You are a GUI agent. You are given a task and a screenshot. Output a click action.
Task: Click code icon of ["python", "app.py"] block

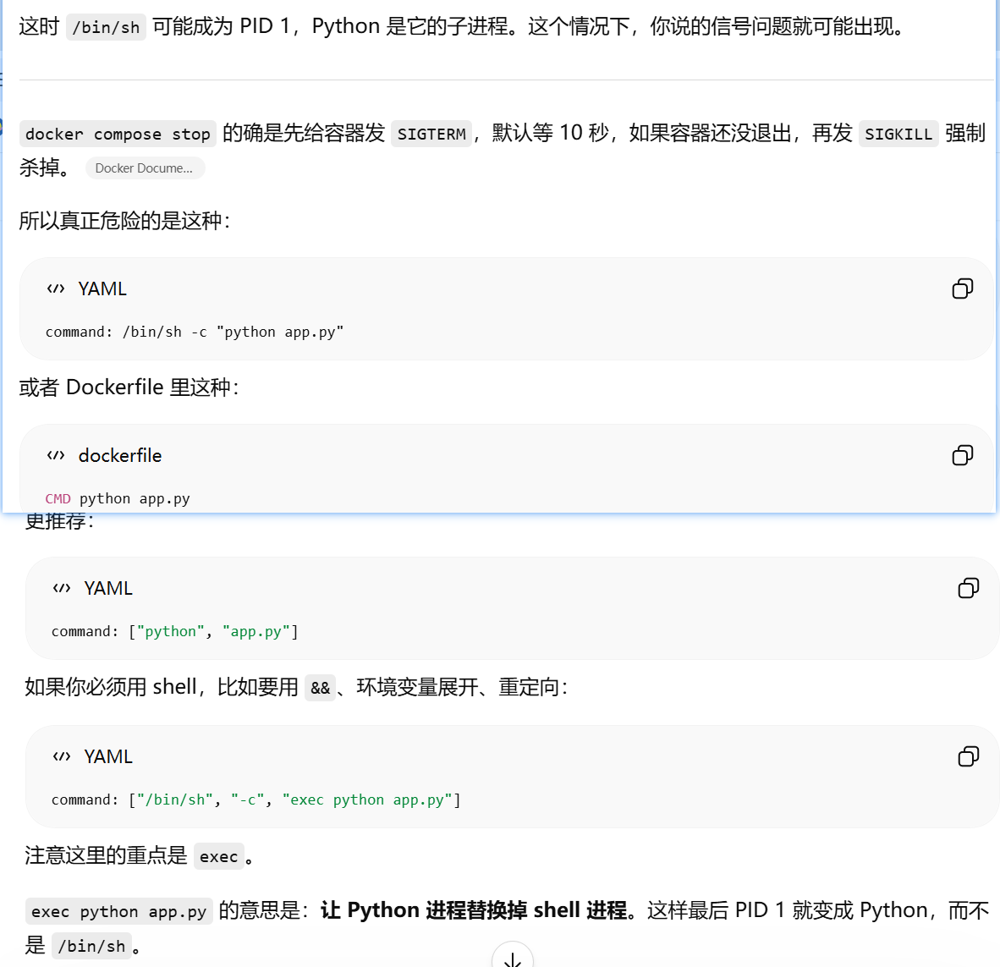click(x=62, y=588)
